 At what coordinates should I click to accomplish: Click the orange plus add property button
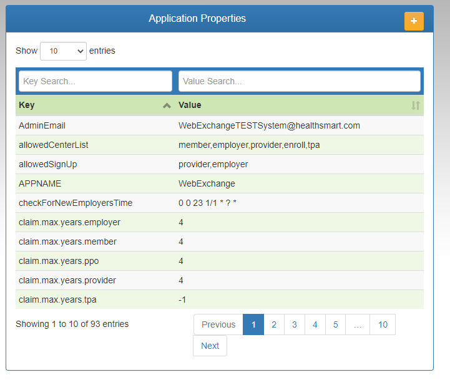click(x=413, y=21)
